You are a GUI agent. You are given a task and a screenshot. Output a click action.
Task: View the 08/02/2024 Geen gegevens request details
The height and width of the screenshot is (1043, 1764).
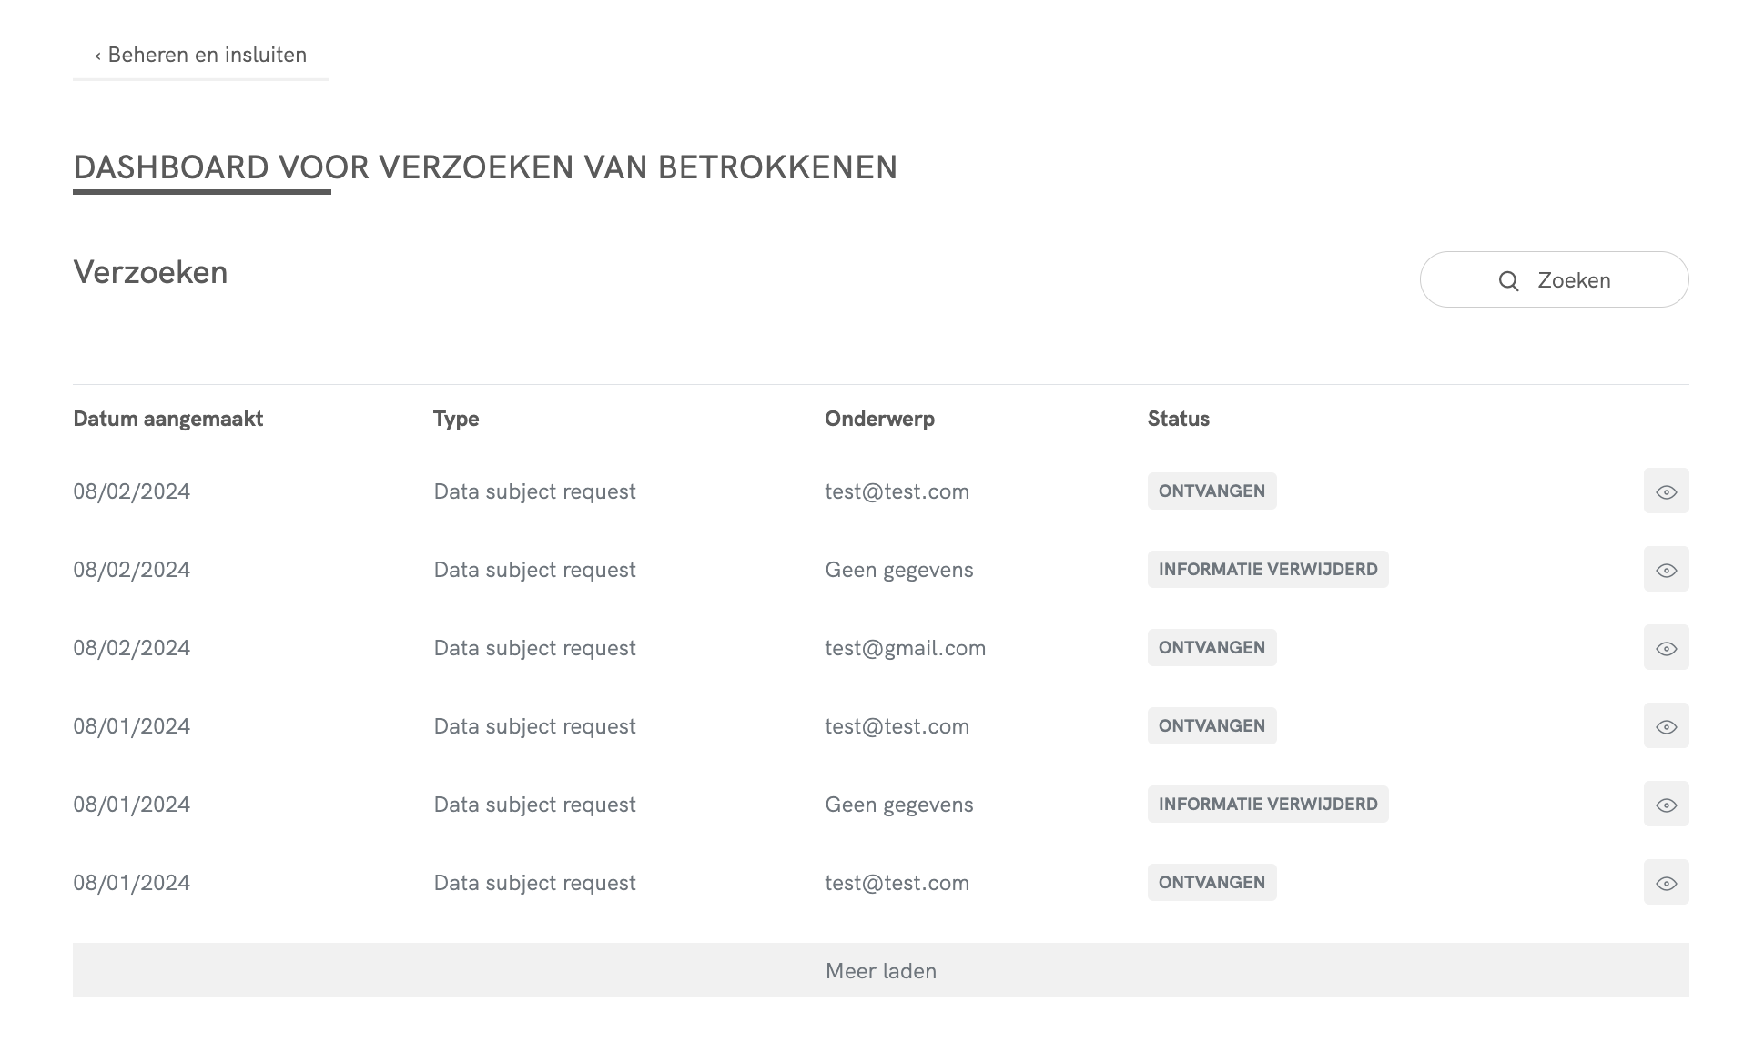[x=1666, y=570]
